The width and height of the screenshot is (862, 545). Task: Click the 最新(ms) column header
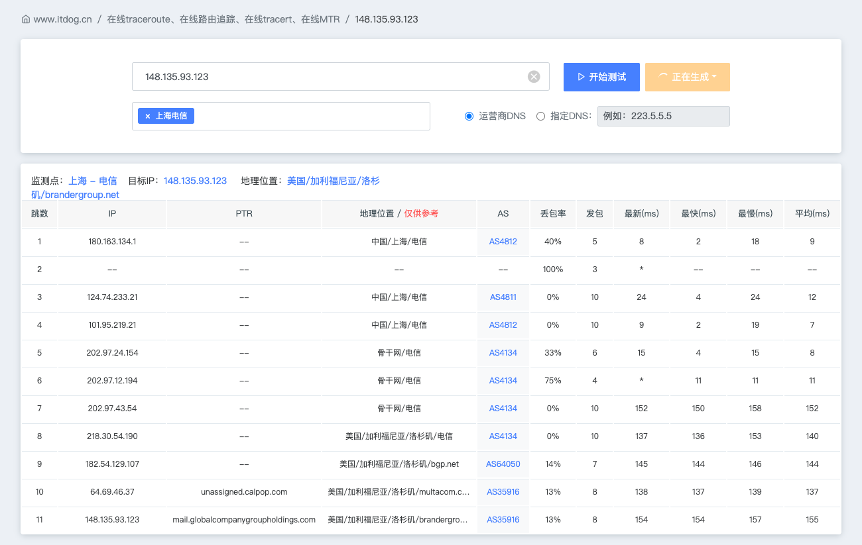click(x=642, y=214)
